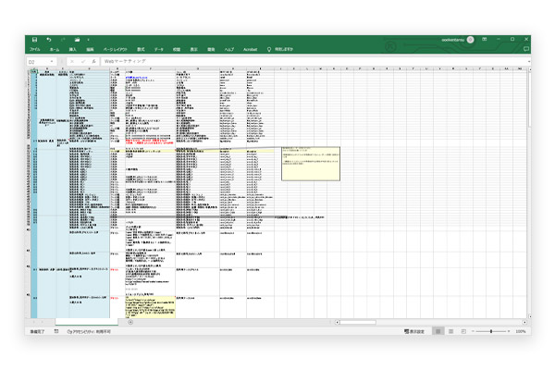Click the 準備完了 status text
Image resolution: width=555 pixels, height=370 pixels.
pos(37,331)
